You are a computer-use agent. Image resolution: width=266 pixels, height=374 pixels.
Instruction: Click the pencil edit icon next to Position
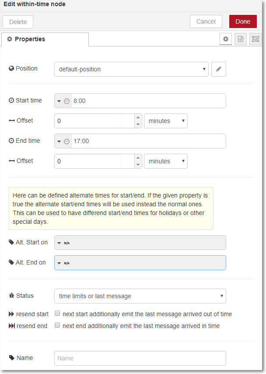click(x=219, y=69)
